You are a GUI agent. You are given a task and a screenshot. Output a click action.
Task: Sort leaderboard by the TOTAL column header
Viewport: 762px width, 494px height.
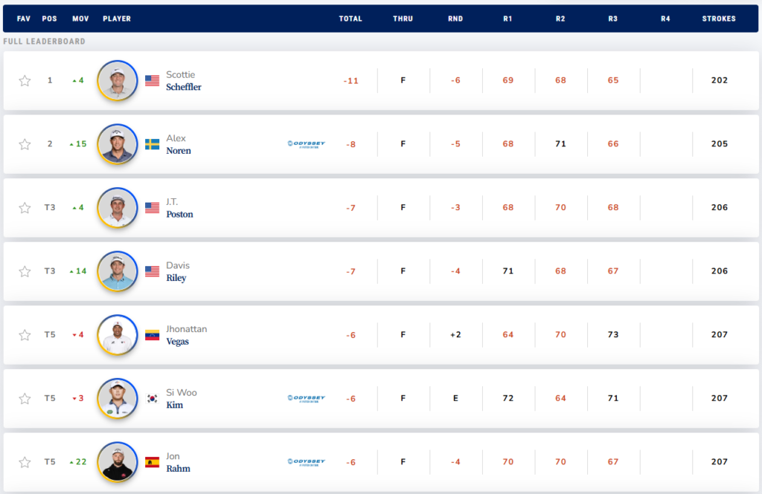pos(350,19)
